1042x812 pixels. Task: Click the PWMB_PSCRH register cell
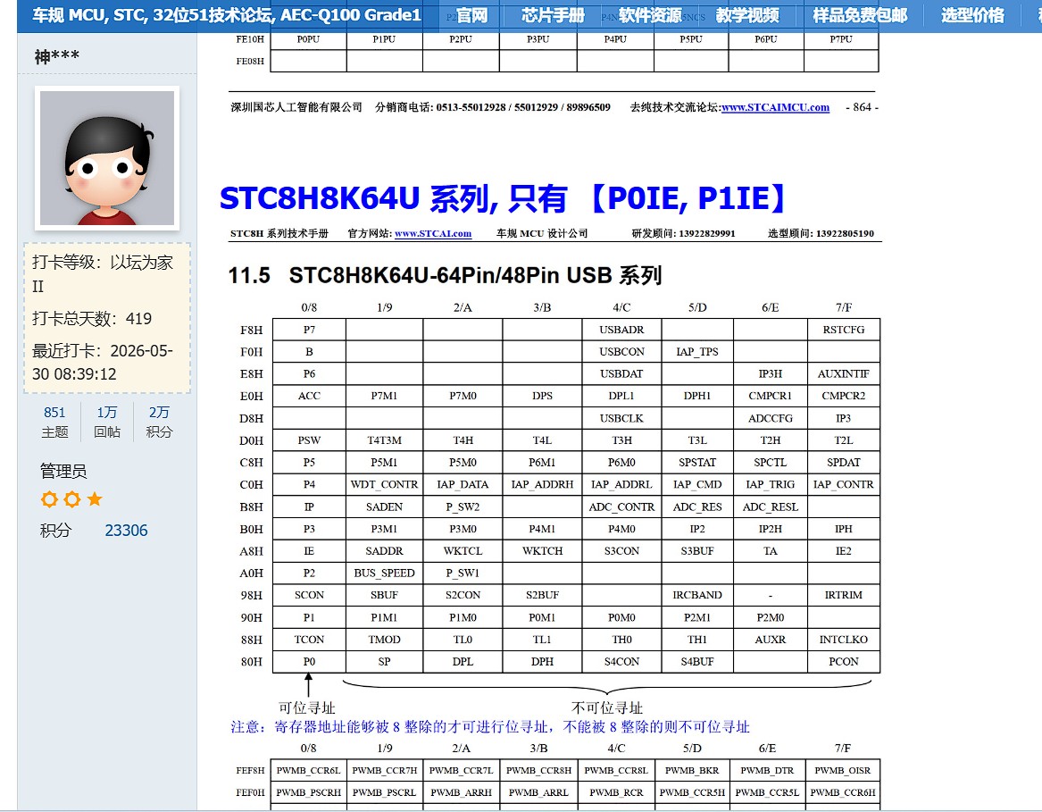308,792
